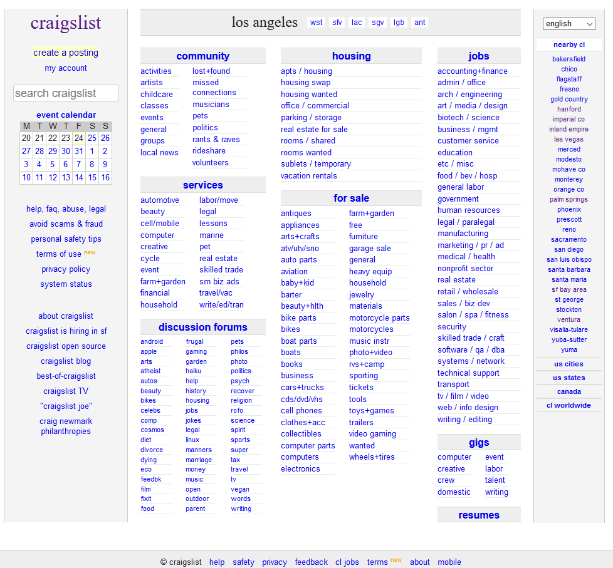The height and width of the screenshot is (568, 613).
Task: Go to nearby yuma site
Action: [569, 350]
